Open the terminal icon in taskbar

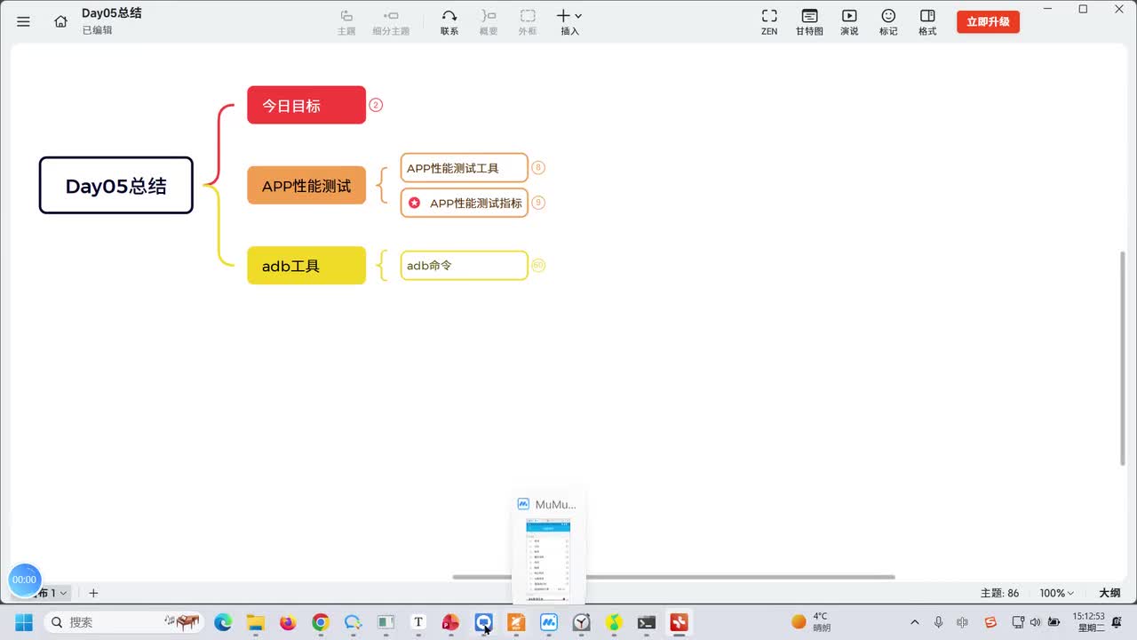(647, 622)
